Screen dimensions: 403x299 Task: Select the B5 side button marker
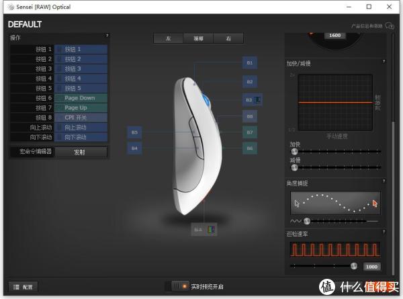point(134,132)
